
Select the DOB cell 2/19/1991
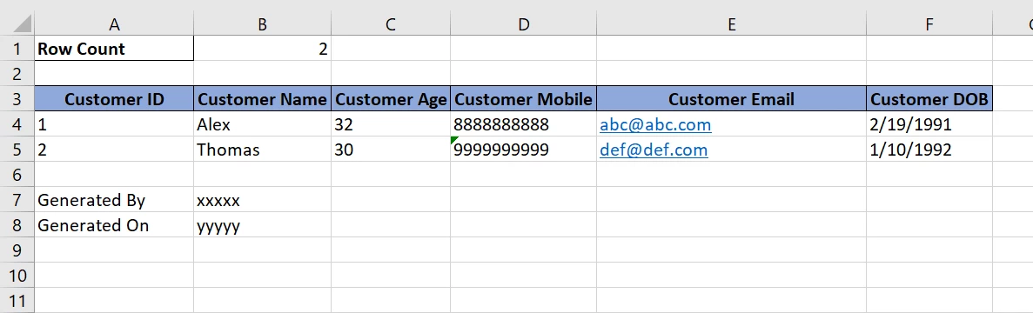pyautogui.click(x=929, y=123)
